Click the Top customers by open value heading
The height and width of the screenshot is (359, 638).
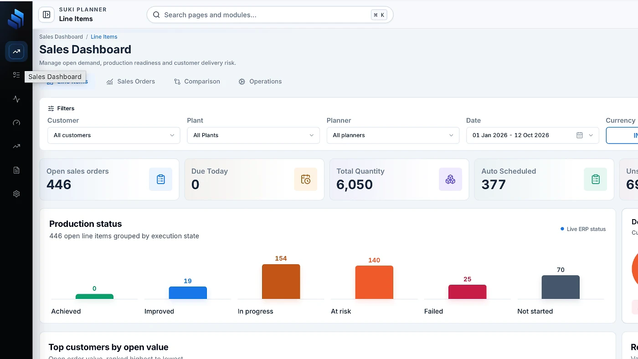(108, 347)
